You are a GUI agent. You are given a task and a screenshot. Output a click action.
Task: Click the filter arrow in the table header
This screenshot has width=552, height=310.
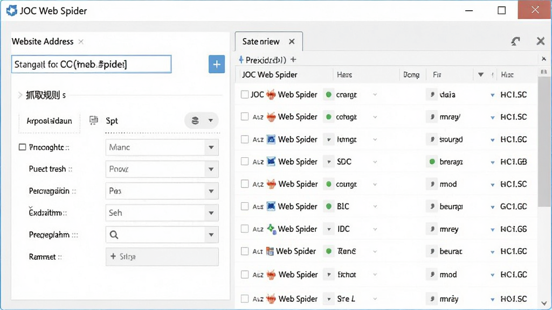pos(480,74)
